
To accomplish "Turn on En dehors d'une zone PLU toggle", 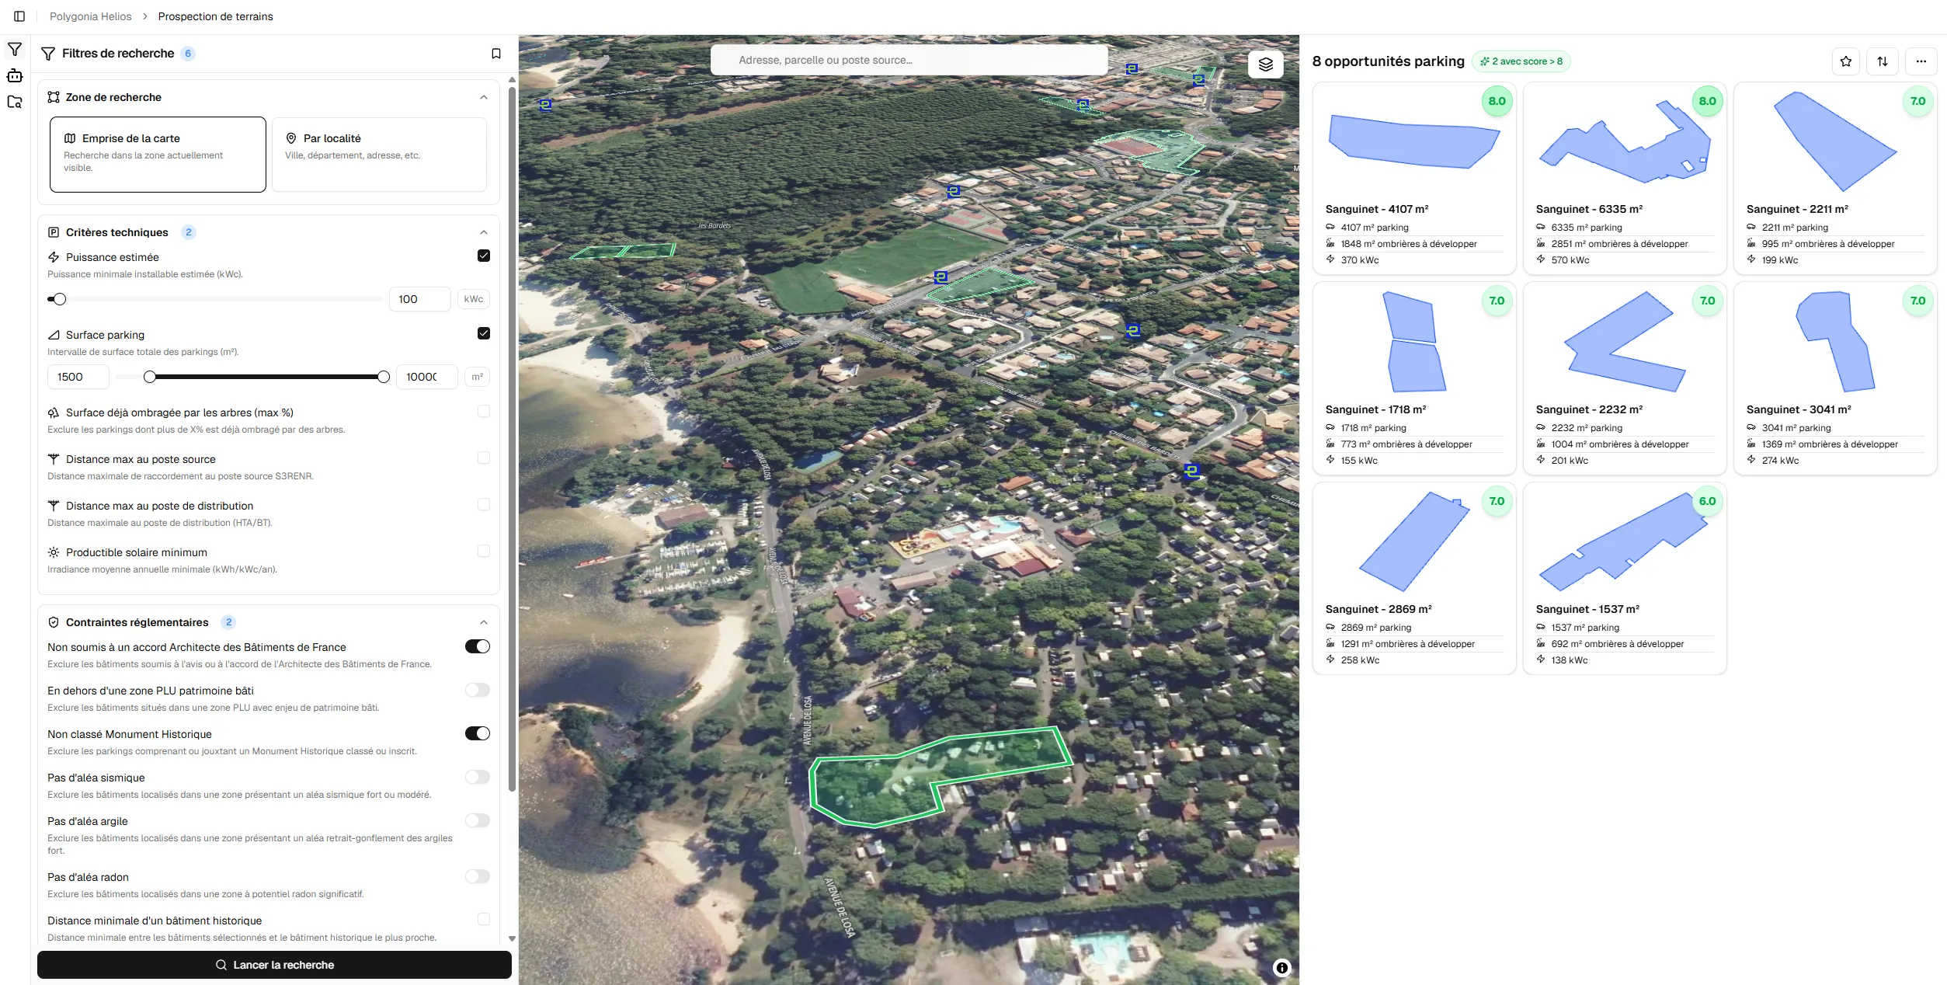I will pyautogui.click(x=478, y=690).
